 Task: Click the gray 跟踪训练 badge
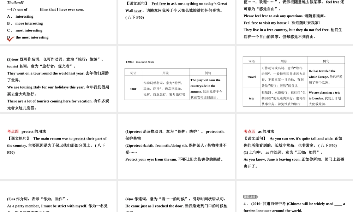(x=251, y=197)
